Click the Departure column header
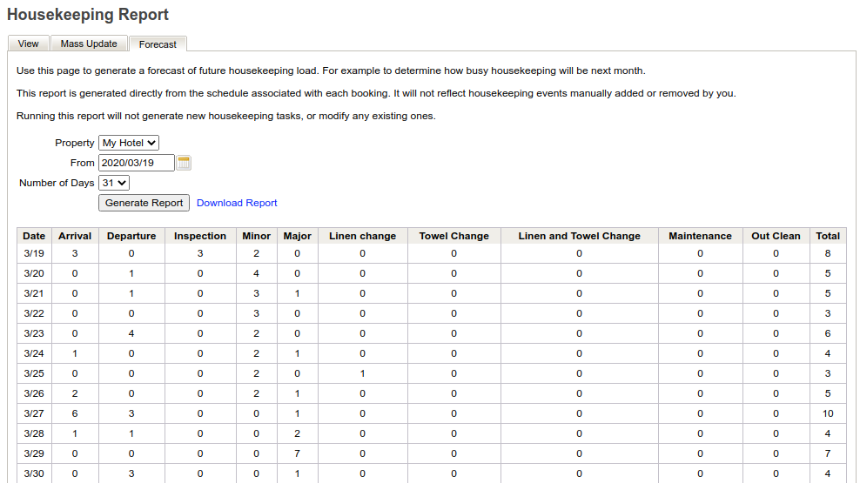This screenshot has width=860, height=483. point(131,236)
